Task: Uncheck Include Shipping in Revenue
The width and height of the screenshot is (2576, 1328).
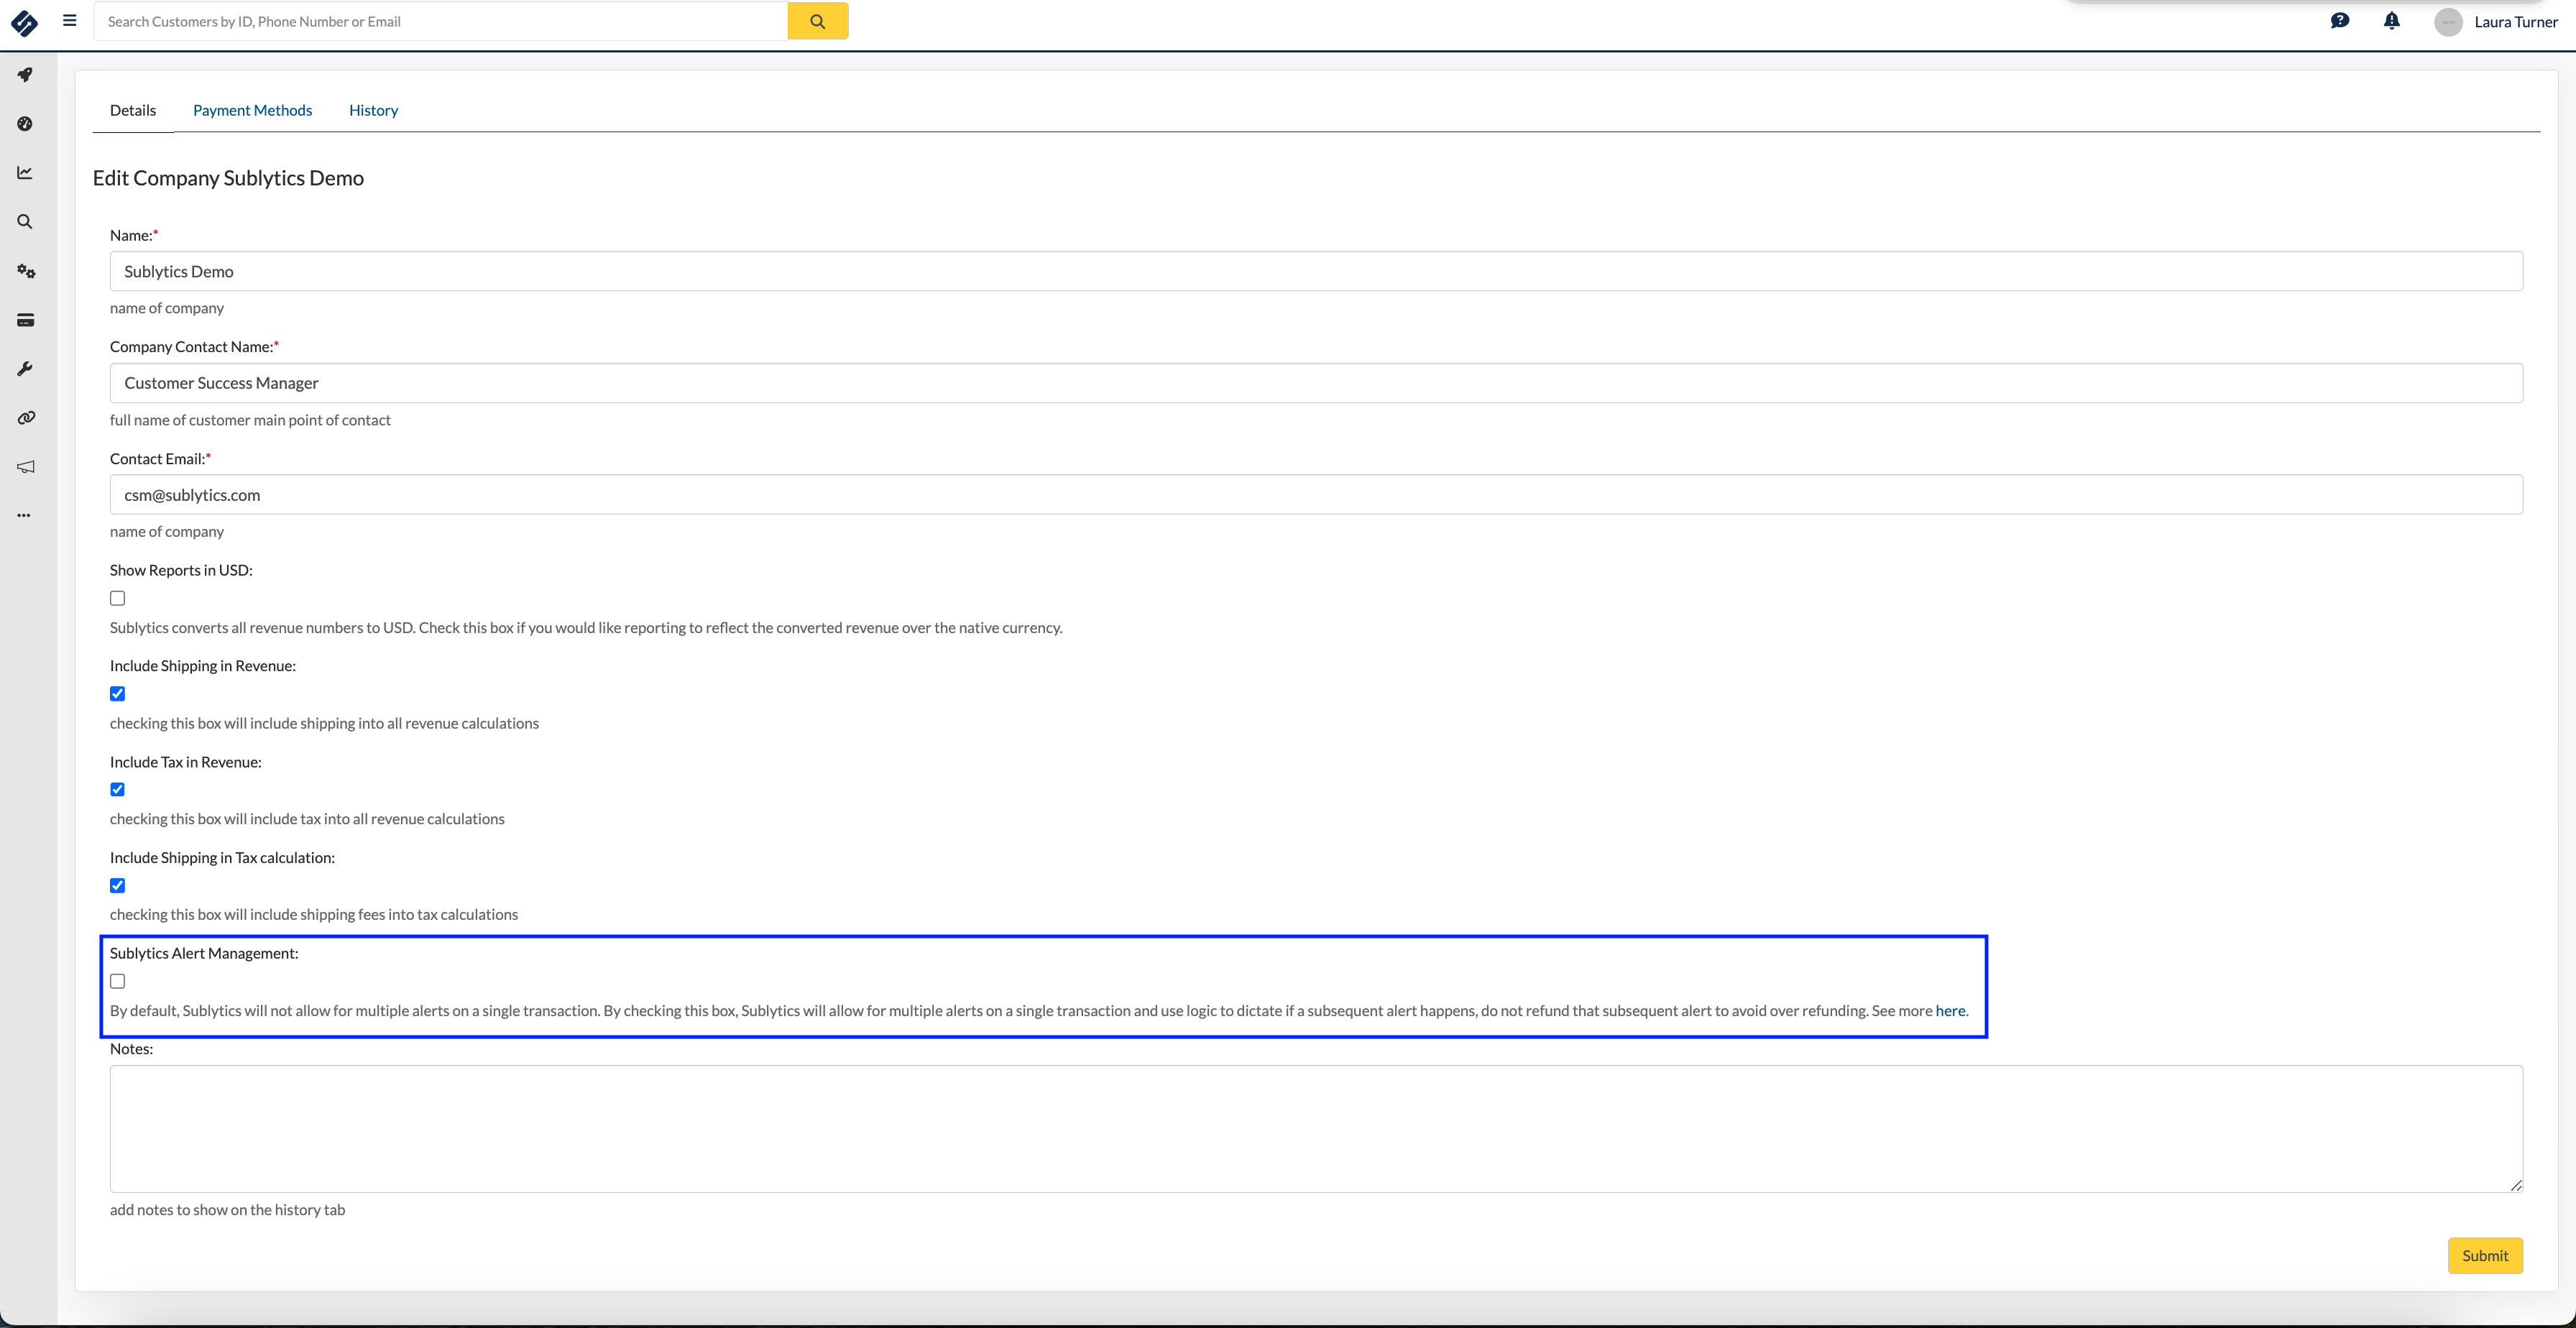Action: click(x=118, y=694)
